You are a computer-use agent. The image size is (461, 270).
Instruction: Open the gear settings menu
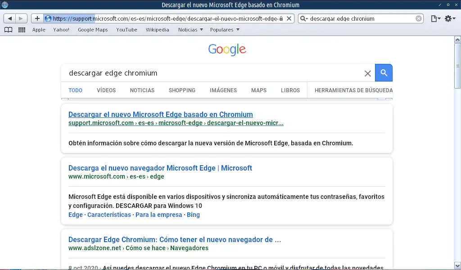click(450, 18)
